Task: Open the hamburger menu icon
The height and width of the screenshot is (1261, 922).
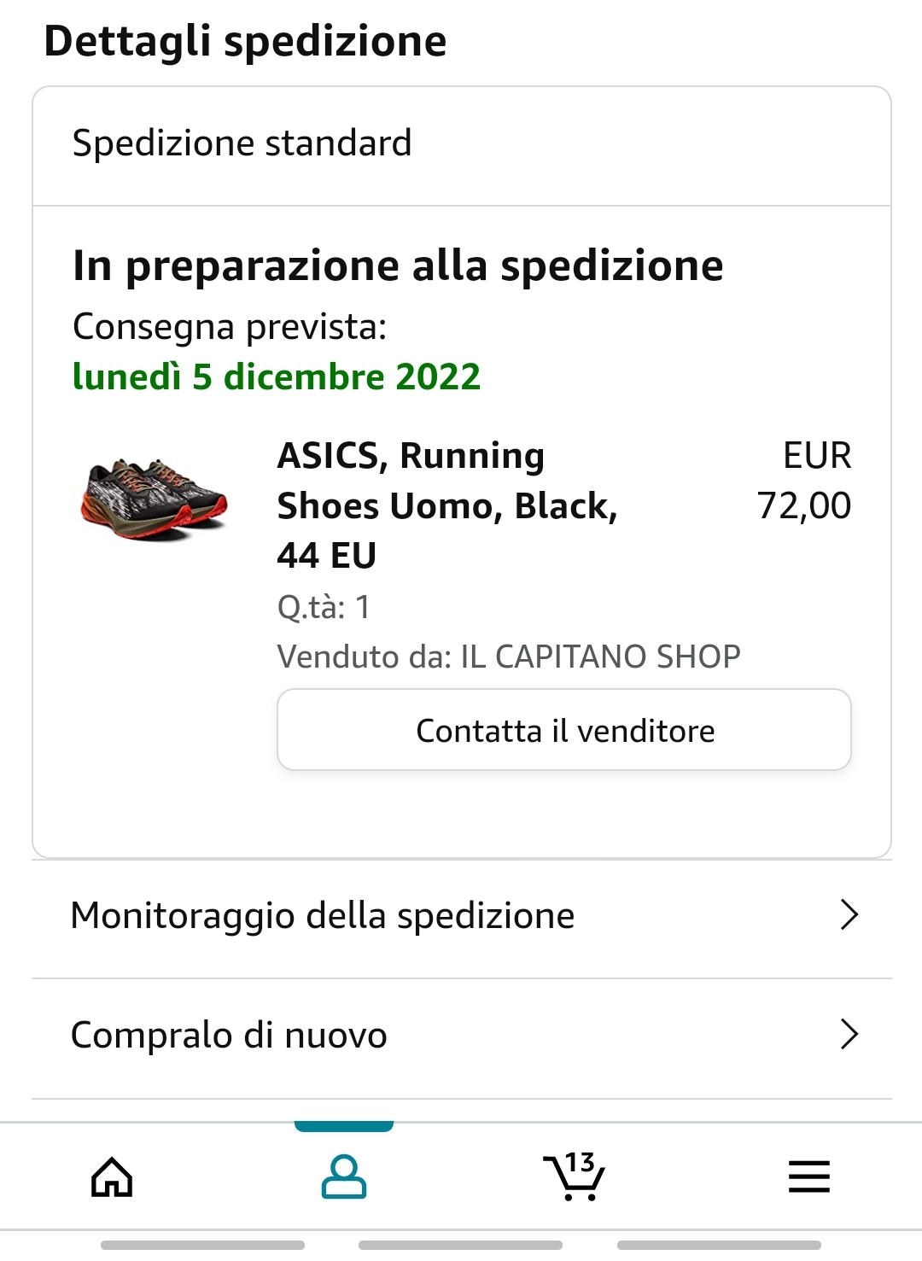Action: tap(808, 1176)
